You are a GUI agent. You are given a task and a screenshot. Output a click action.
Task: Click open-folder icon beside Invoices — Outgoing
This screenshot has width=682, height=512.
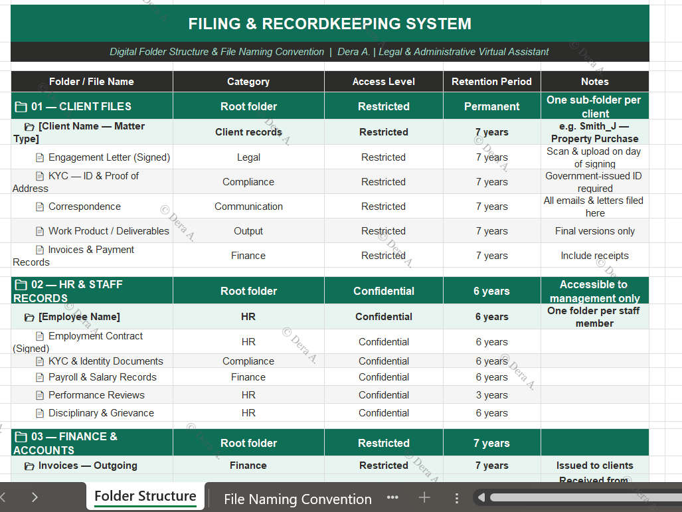[29, 466]
